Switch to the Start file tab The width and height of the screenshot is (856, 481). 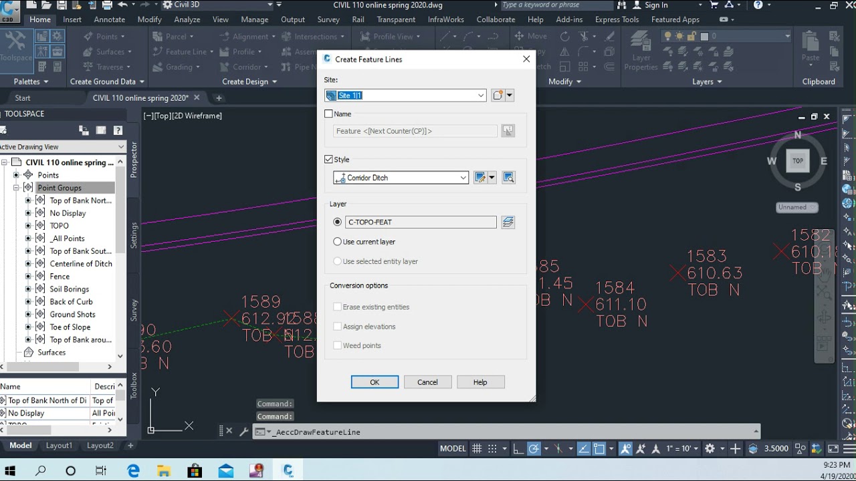coord(23,98)
